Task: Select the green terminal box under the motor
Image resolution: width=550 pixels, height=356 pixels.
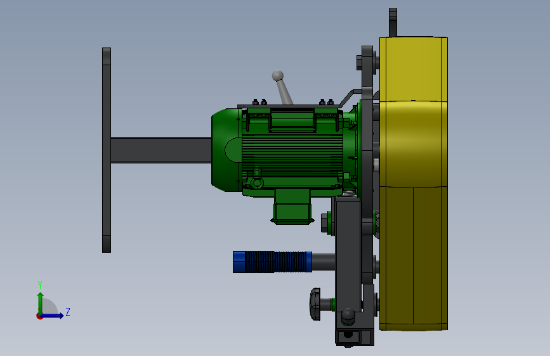Action: pyautogui.click(x=292, y=207)
